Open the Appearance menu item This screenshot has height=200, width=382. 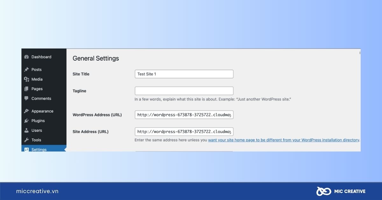(44, 111)
